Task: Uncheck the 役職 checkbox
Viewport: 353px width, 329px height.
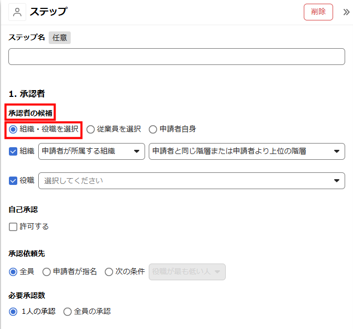Action: pyautogui.click(x=14, y=180)
